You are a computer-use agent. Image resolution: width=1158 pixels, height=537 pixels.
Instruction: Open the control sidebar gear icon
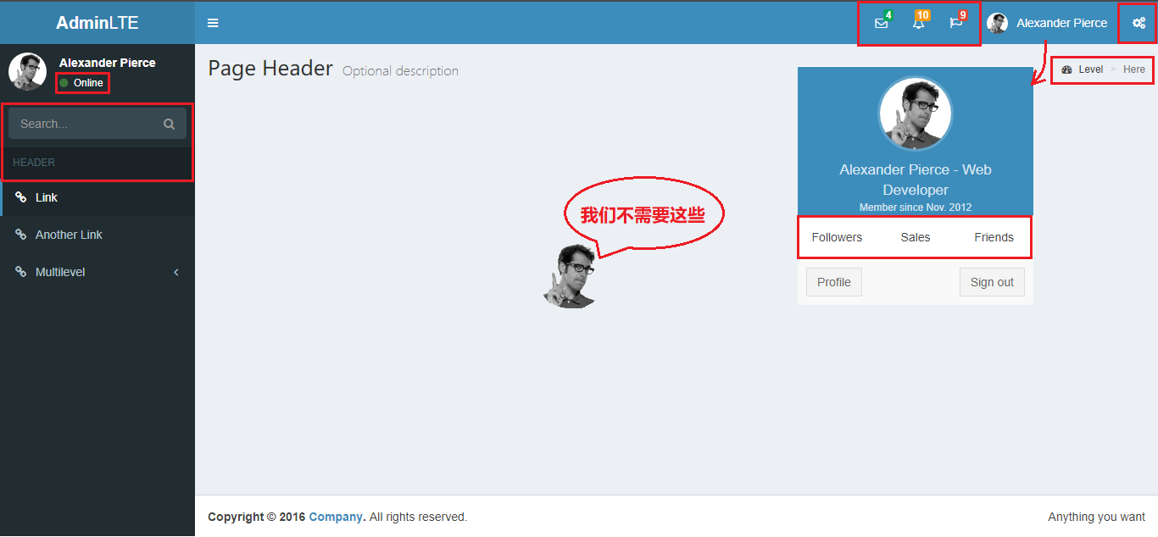pyautogui.click(x=1139, y=23)
